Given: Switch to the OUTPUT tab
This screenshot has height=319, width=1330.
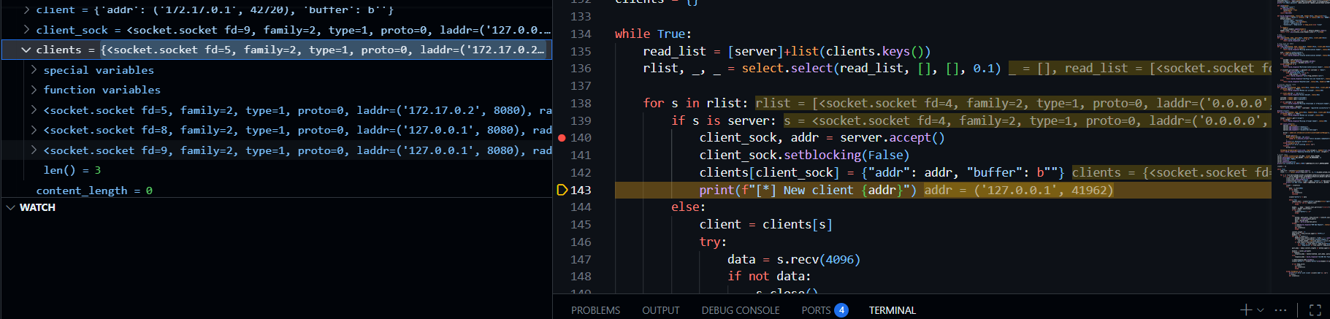Looking at the screenshot, I should (660, 310).
